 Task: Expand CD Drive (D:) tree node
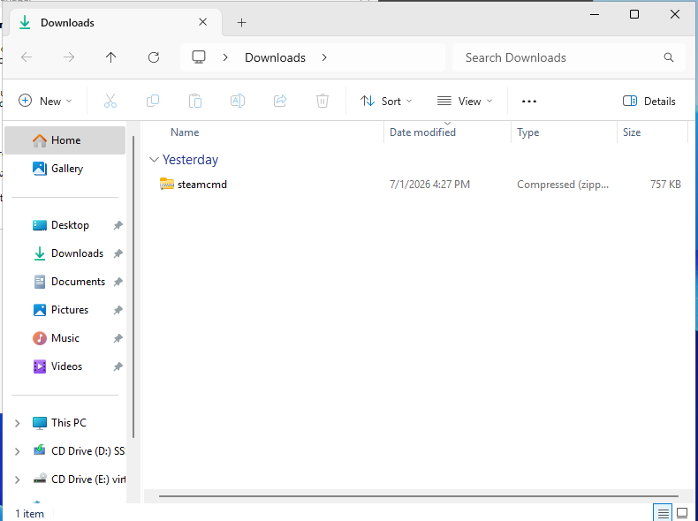tap(17, 451)
